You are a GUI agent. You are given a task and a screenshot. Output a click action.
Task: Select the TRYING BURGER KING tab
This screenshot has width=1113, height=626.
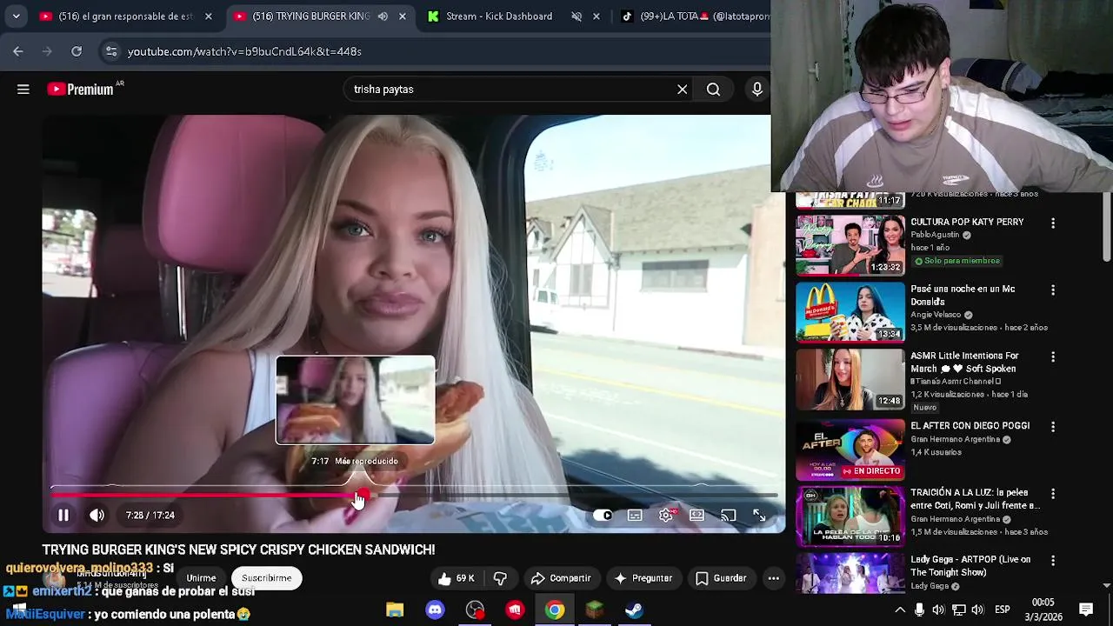302,16
